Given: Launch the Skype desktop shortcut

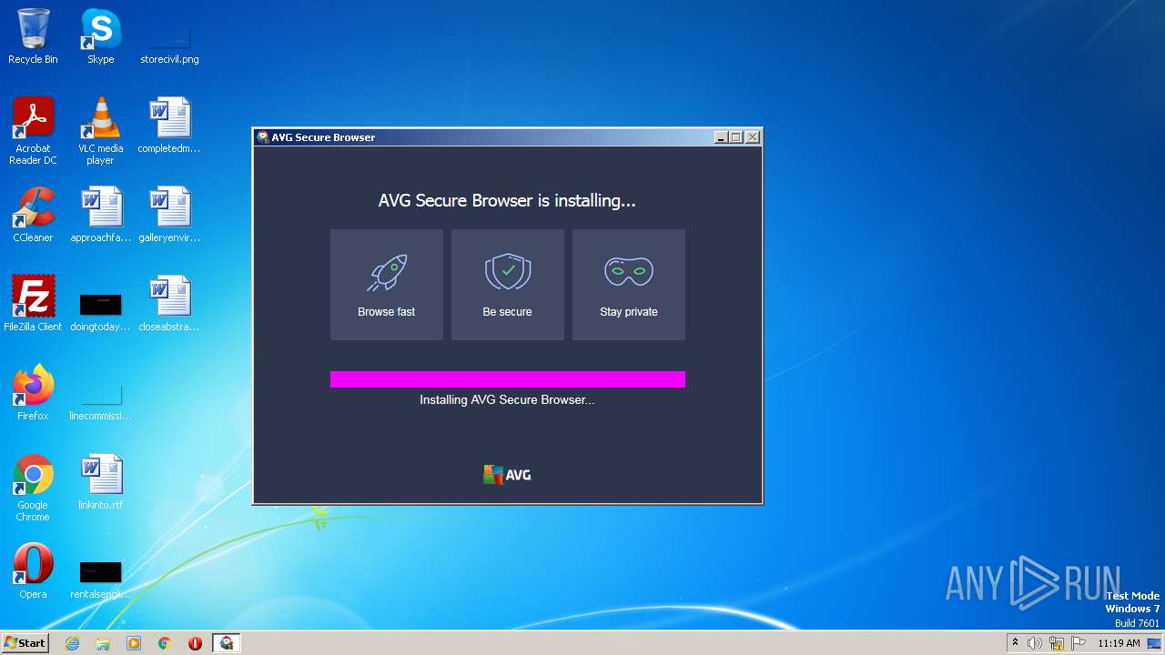Looking at the screenshot, I should coord(100,36).
